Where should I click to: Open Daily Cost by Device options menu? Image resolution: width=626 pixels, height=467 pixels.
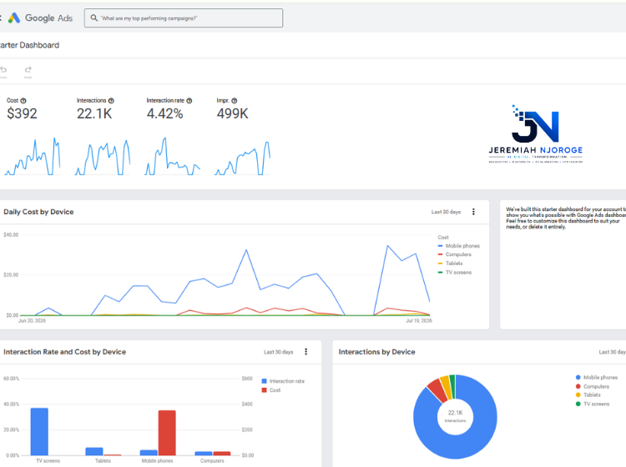tap(473, 212)
